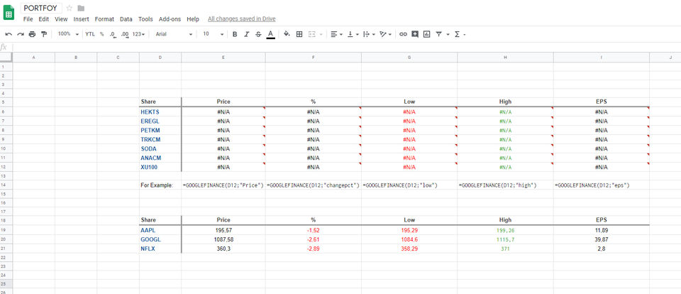This screenshot has height=294, width=681.
Task: Open the text color picker
Action: click(x=270, y=34)
